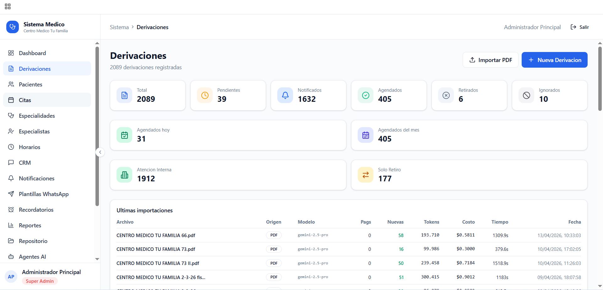This screenshot has height=290, width=603.
Task: Click Sistema in the breadcrumb
Action: coord(119,27)
